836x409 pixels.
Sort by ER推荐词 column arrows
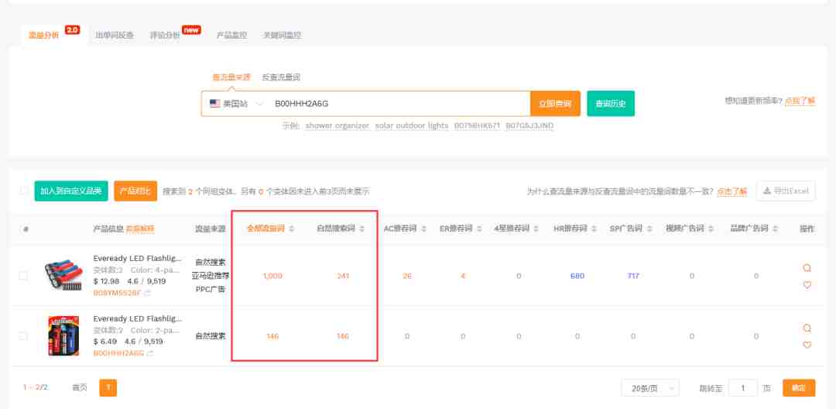(479, 229)
